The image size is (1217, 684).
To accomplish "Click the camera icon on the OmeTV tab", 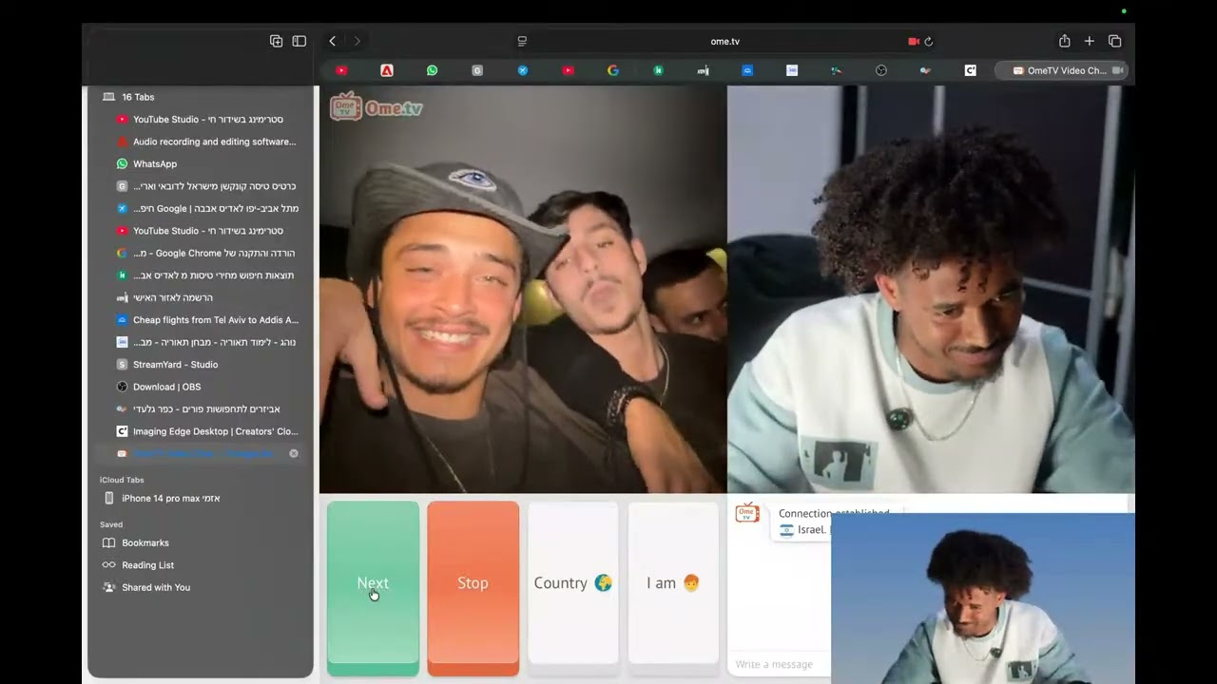I will 1118,70.
